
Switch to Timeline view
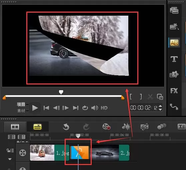point(37,127)
